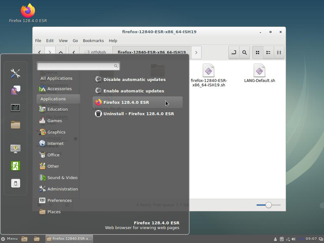
Task: Open Firefox 128.4.0 ESR desktop shortcut
Action: 28,13
